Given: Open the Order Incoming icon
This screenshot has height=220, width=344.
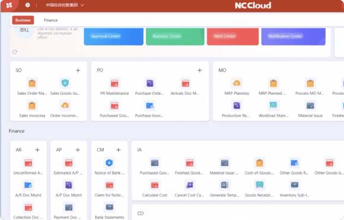Looking at the screenshot, I should click(x=65, y=106).
